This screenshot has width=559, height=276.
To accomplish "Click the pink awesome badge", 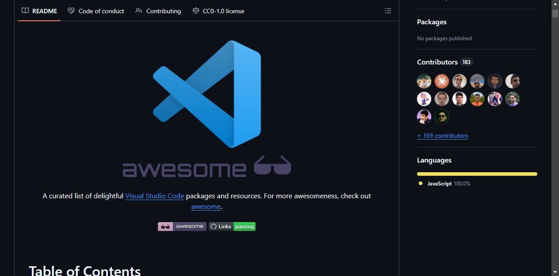I will (x=182, y=227).
